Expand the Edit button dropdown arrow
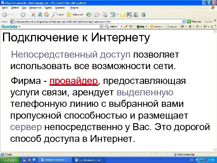This screenshot has height=163, width=217. click(118, 15)
